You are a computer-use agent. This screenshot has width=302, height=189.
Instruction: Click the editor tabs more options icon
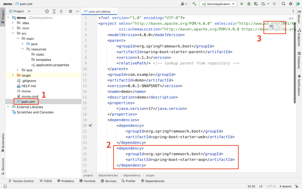(x=293, y=12)
